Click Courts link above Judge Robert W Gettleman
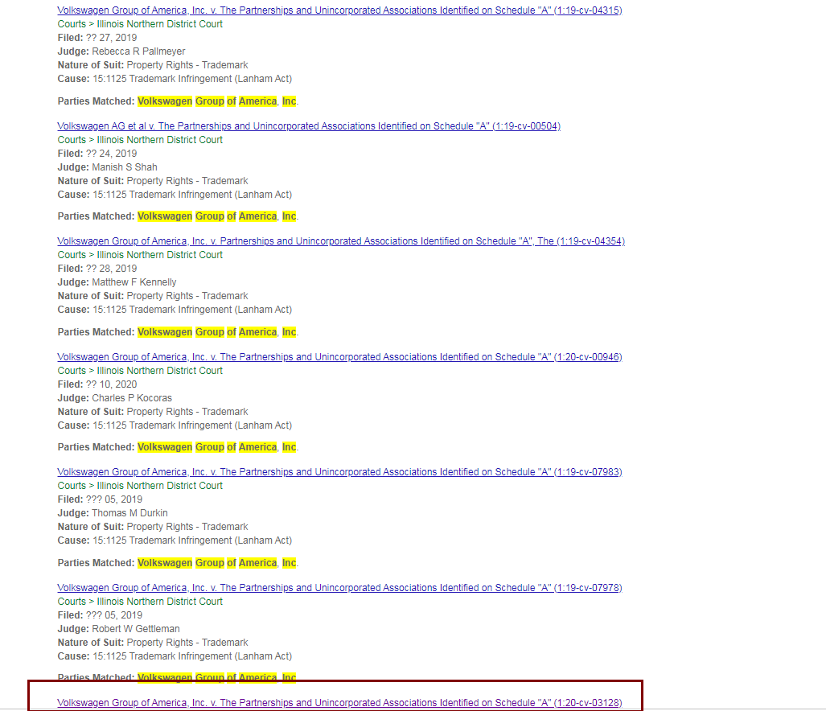Image resolution: width=826 pixels, height=711 pixels. (x=72, y=601)
